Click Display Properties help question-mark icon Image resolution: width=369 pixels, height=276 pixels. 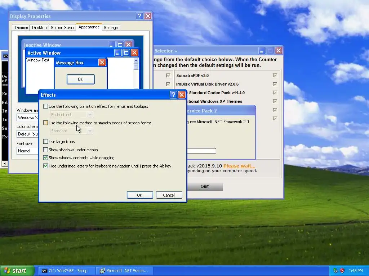coord(139,16)
